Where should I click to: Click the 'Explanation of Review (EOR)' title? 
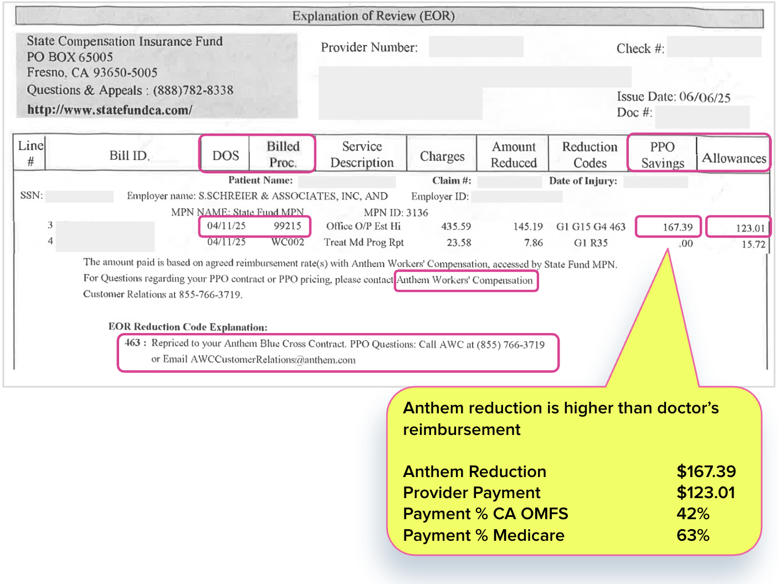(x=373, y=16)
